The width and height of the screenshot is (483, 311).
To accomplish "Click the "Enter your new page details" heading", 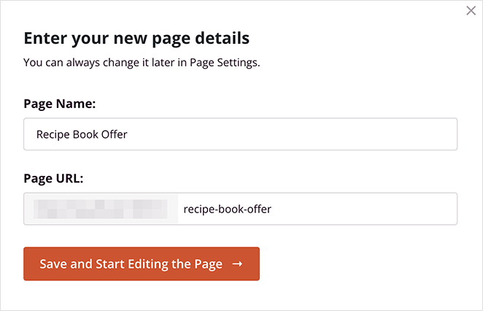I will click(136, 38).
